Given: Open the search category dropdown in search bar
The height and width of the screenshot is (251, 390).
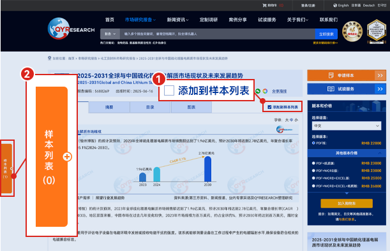Looking at the screenshot, I should pyautogui.click(x=110, y=34).
